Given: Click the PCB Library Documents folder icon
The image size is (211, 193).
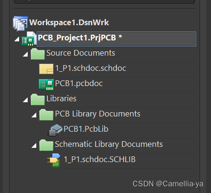Looking at the screenshot, I should (x=46, y=115).
